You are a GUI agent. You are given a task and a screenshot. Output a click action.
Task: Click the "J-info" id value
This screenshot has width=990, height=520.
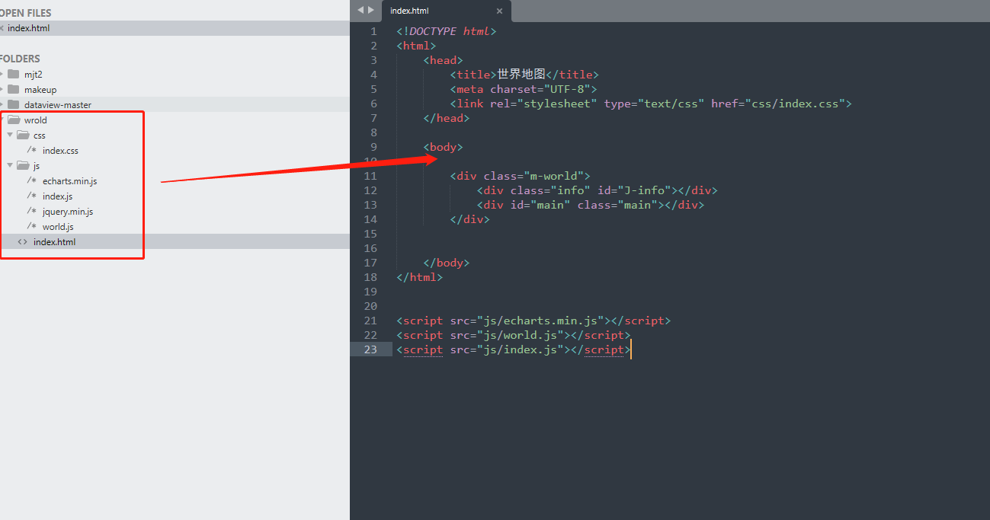644,190
